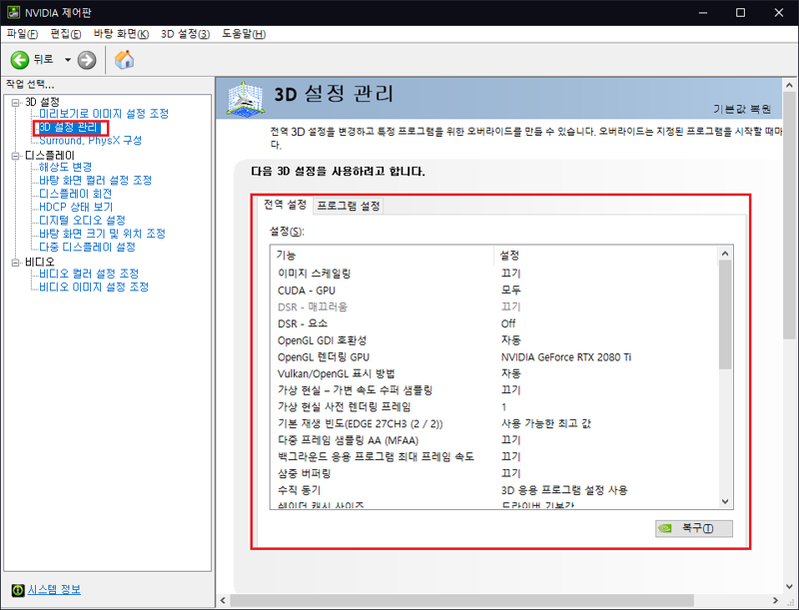
Task: Click the green Back arrow icon
Action: pyautogui.click(x=20, y=60)
